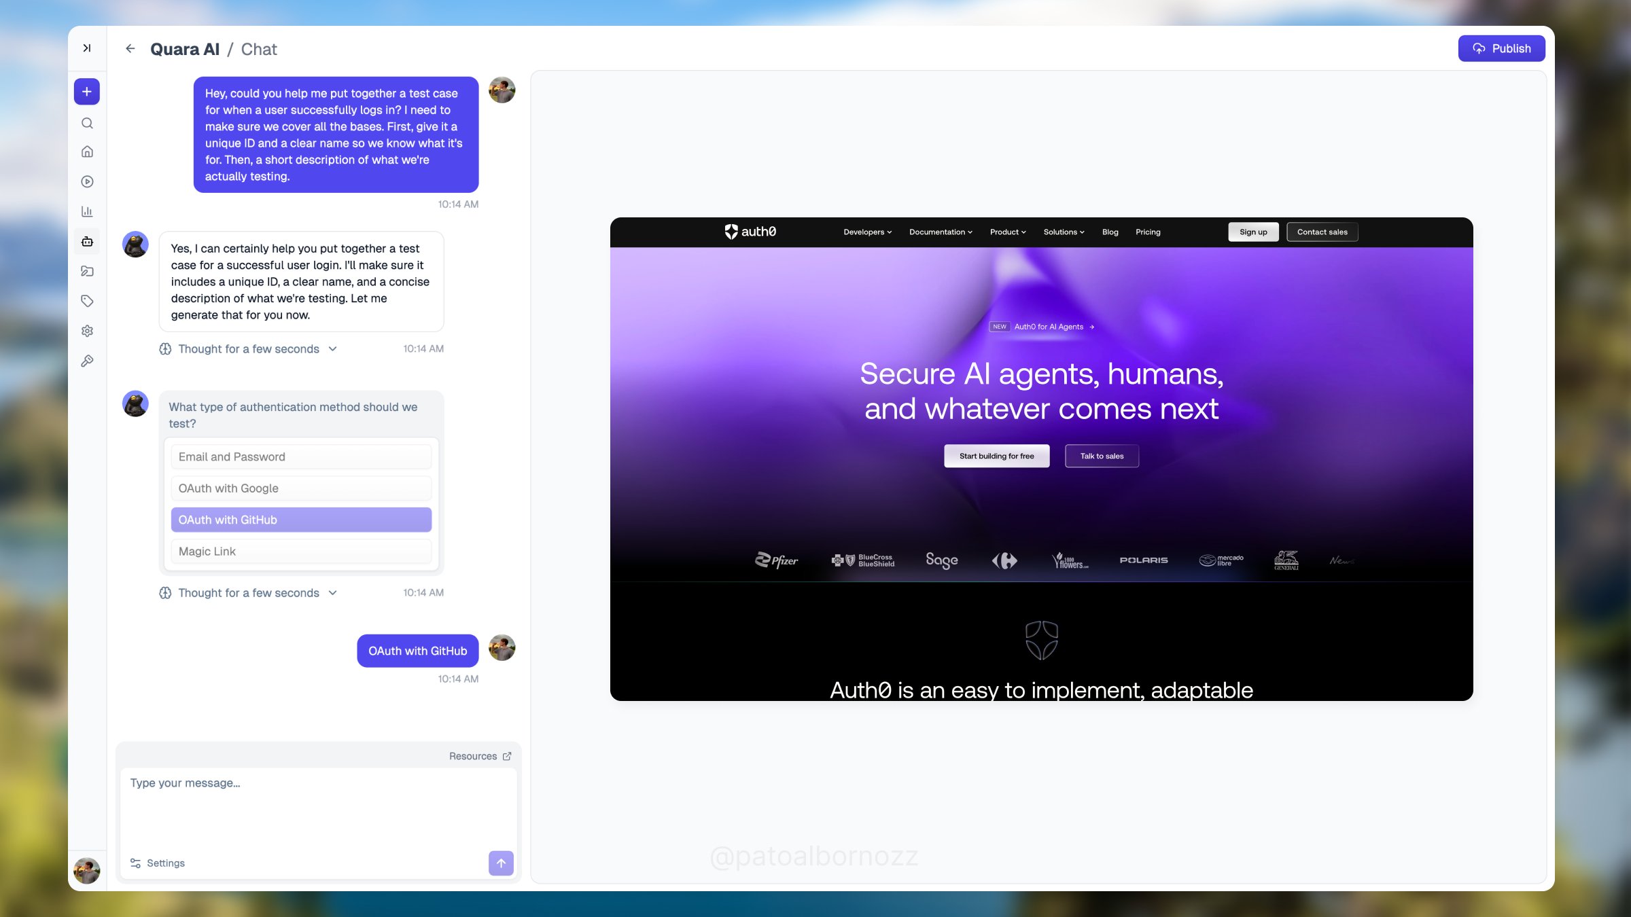Pick the Magic Link authentication option

pos(301,551)
